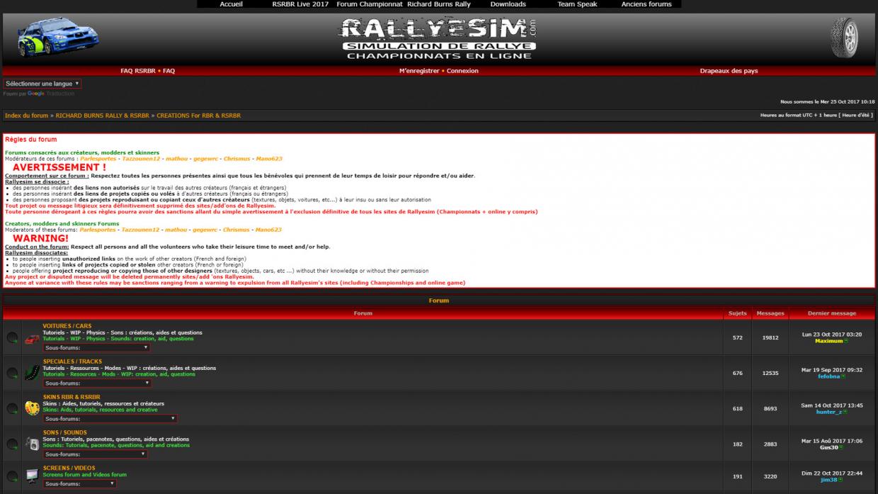The width and height of the screenshot is (878, 494).
Task: Click the Dernier message column header
Action: pos(832,313)
